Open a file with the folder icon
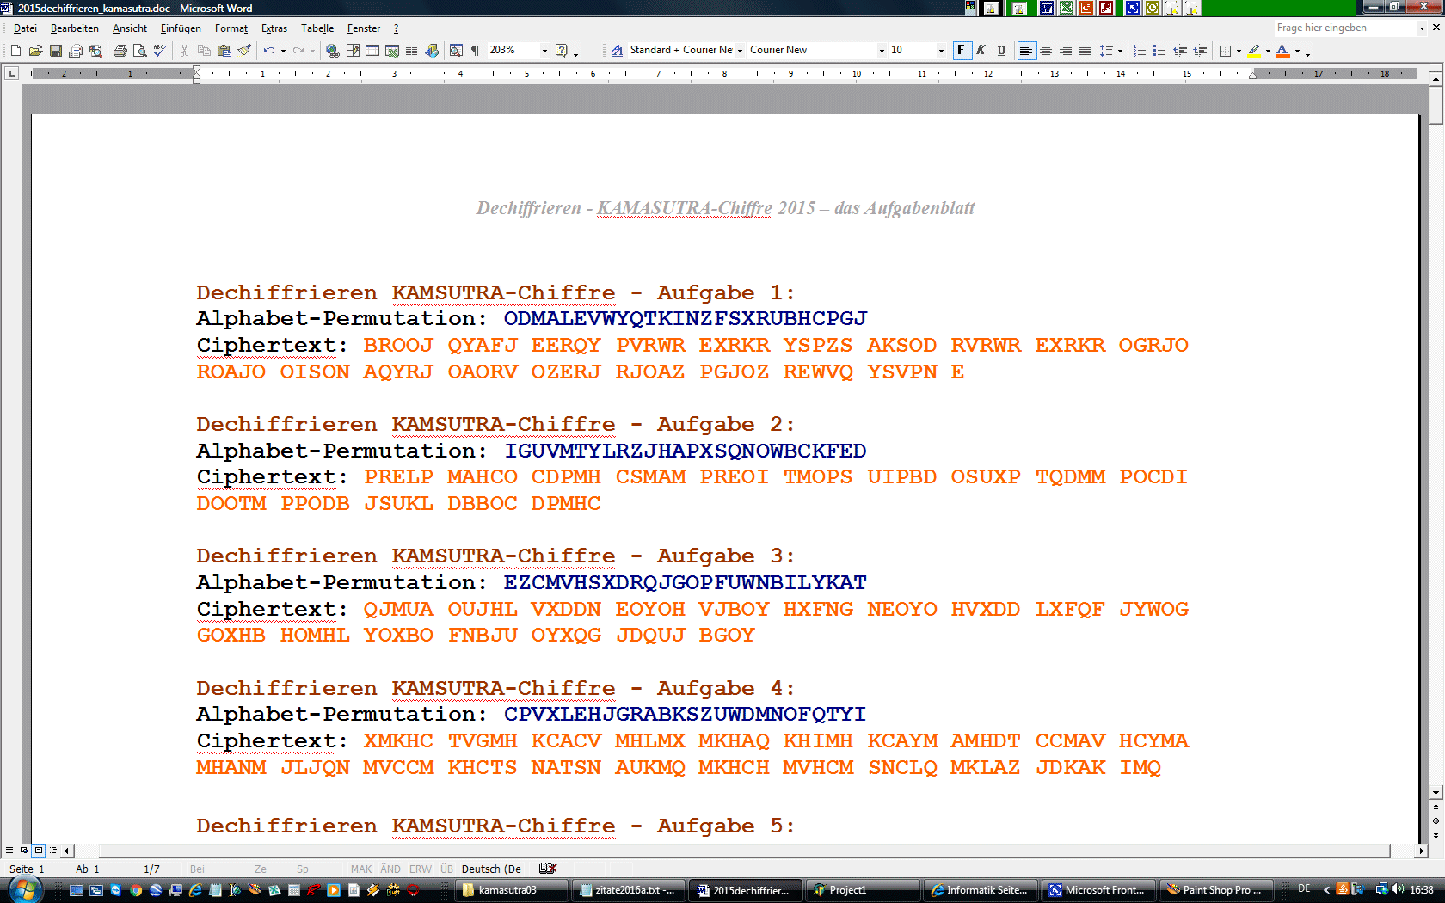Image resolution: width=1445 pixels, height=903 pixels. point(35,51)
